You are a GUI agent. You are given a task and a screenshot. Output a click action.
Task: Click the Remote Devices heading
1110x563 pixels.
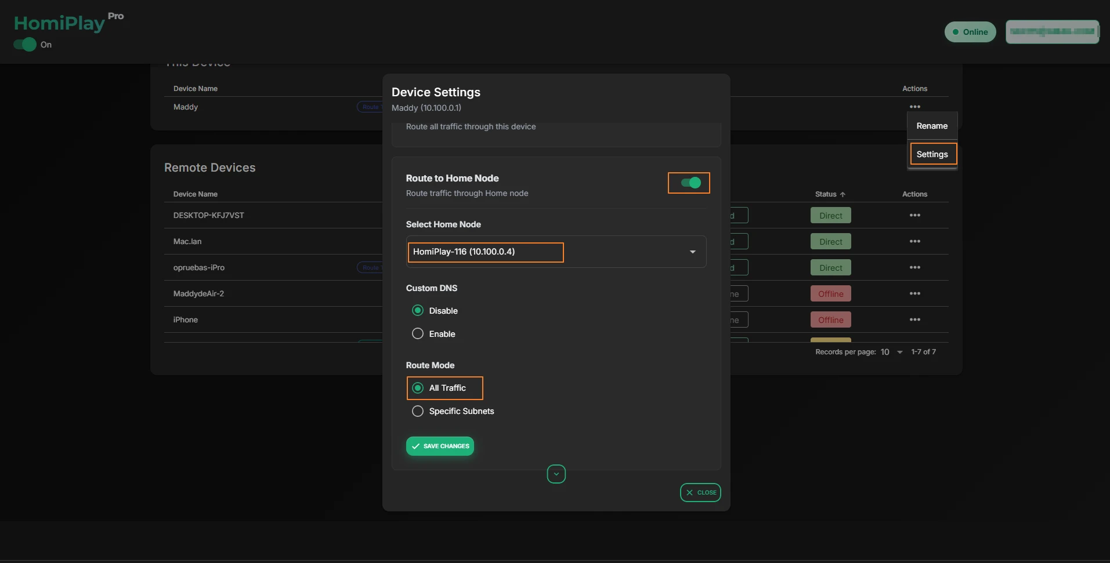point(209,168)
